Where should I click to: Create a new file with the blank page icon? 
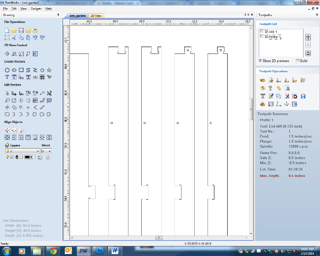pos(7,31)
